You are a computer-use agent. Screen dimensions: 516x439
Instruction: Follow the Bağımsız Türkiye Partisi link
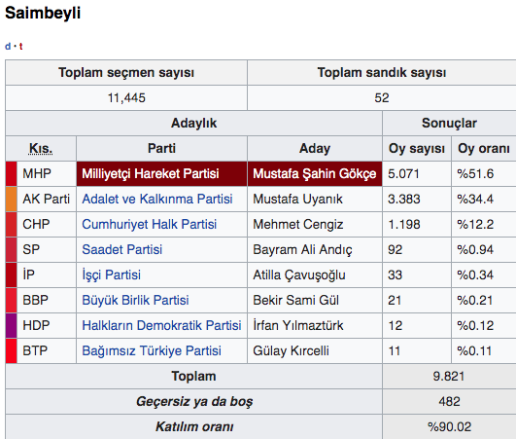152,350
